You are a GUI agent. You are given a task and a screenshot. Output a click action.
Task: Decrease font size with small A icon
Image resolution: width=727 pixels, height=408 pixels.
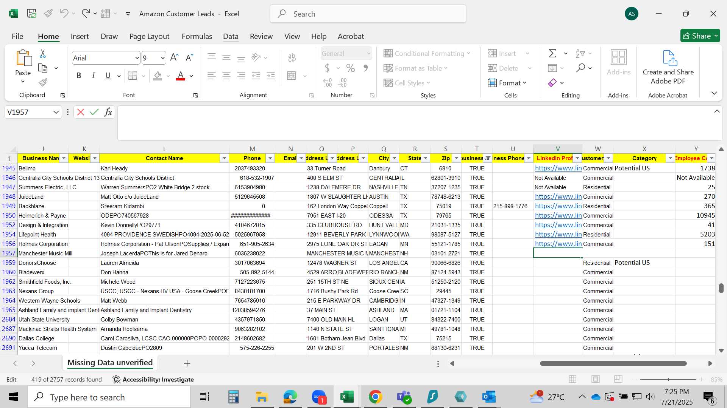(x=189, y=57)
